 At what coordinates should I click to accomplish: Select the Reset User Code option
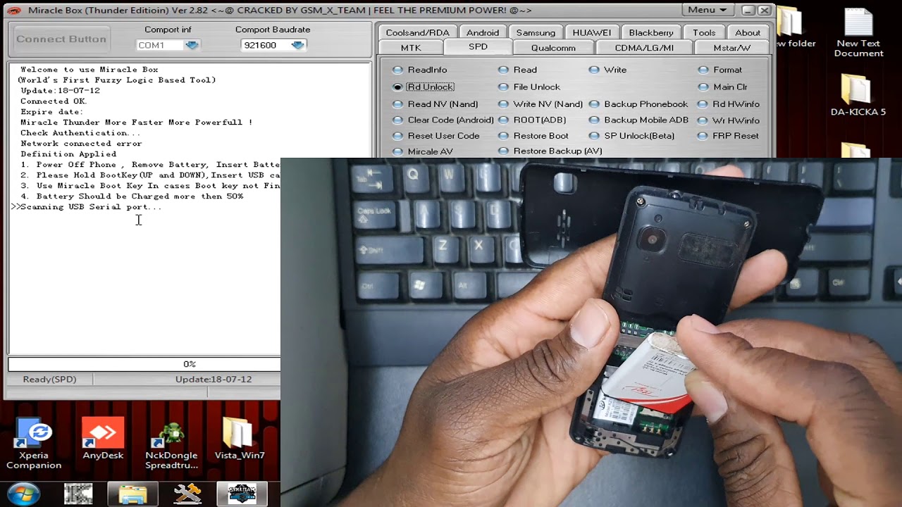pos(436,136)
